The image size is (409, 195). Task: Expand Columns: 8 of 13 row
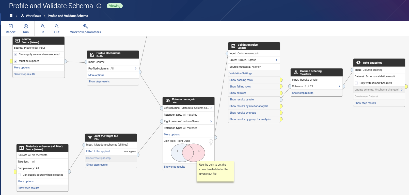[x=339, y=86]
